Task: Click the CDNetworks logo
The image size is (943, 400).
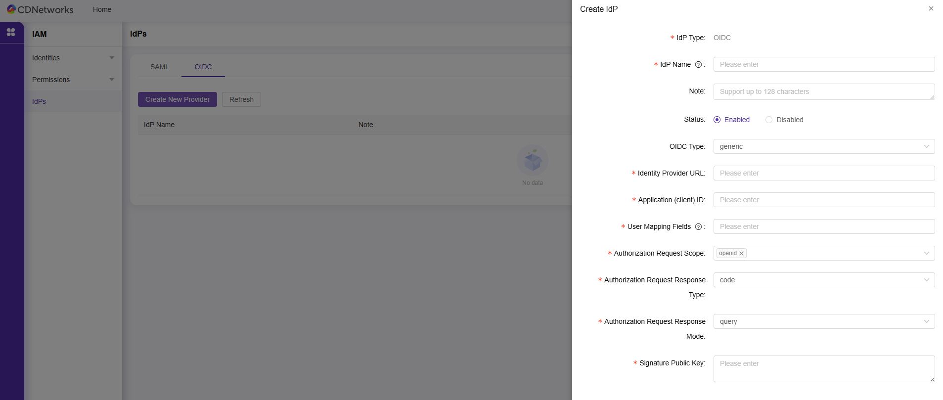Action: point(40,9)
